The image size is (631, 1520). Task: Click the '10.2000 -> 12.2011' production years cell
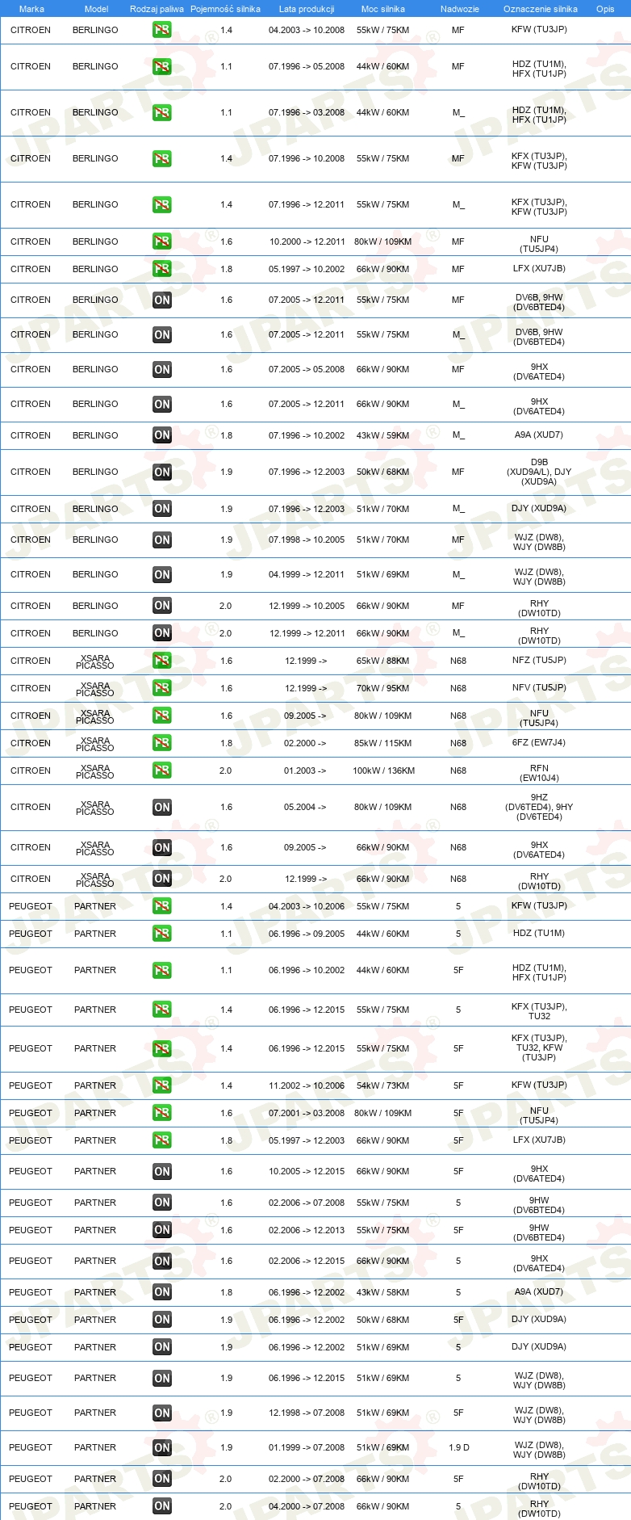click(307, 241)
